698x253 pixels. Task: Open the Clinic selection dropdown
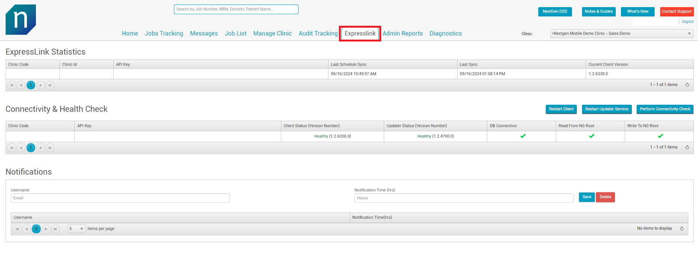[622, 34]
